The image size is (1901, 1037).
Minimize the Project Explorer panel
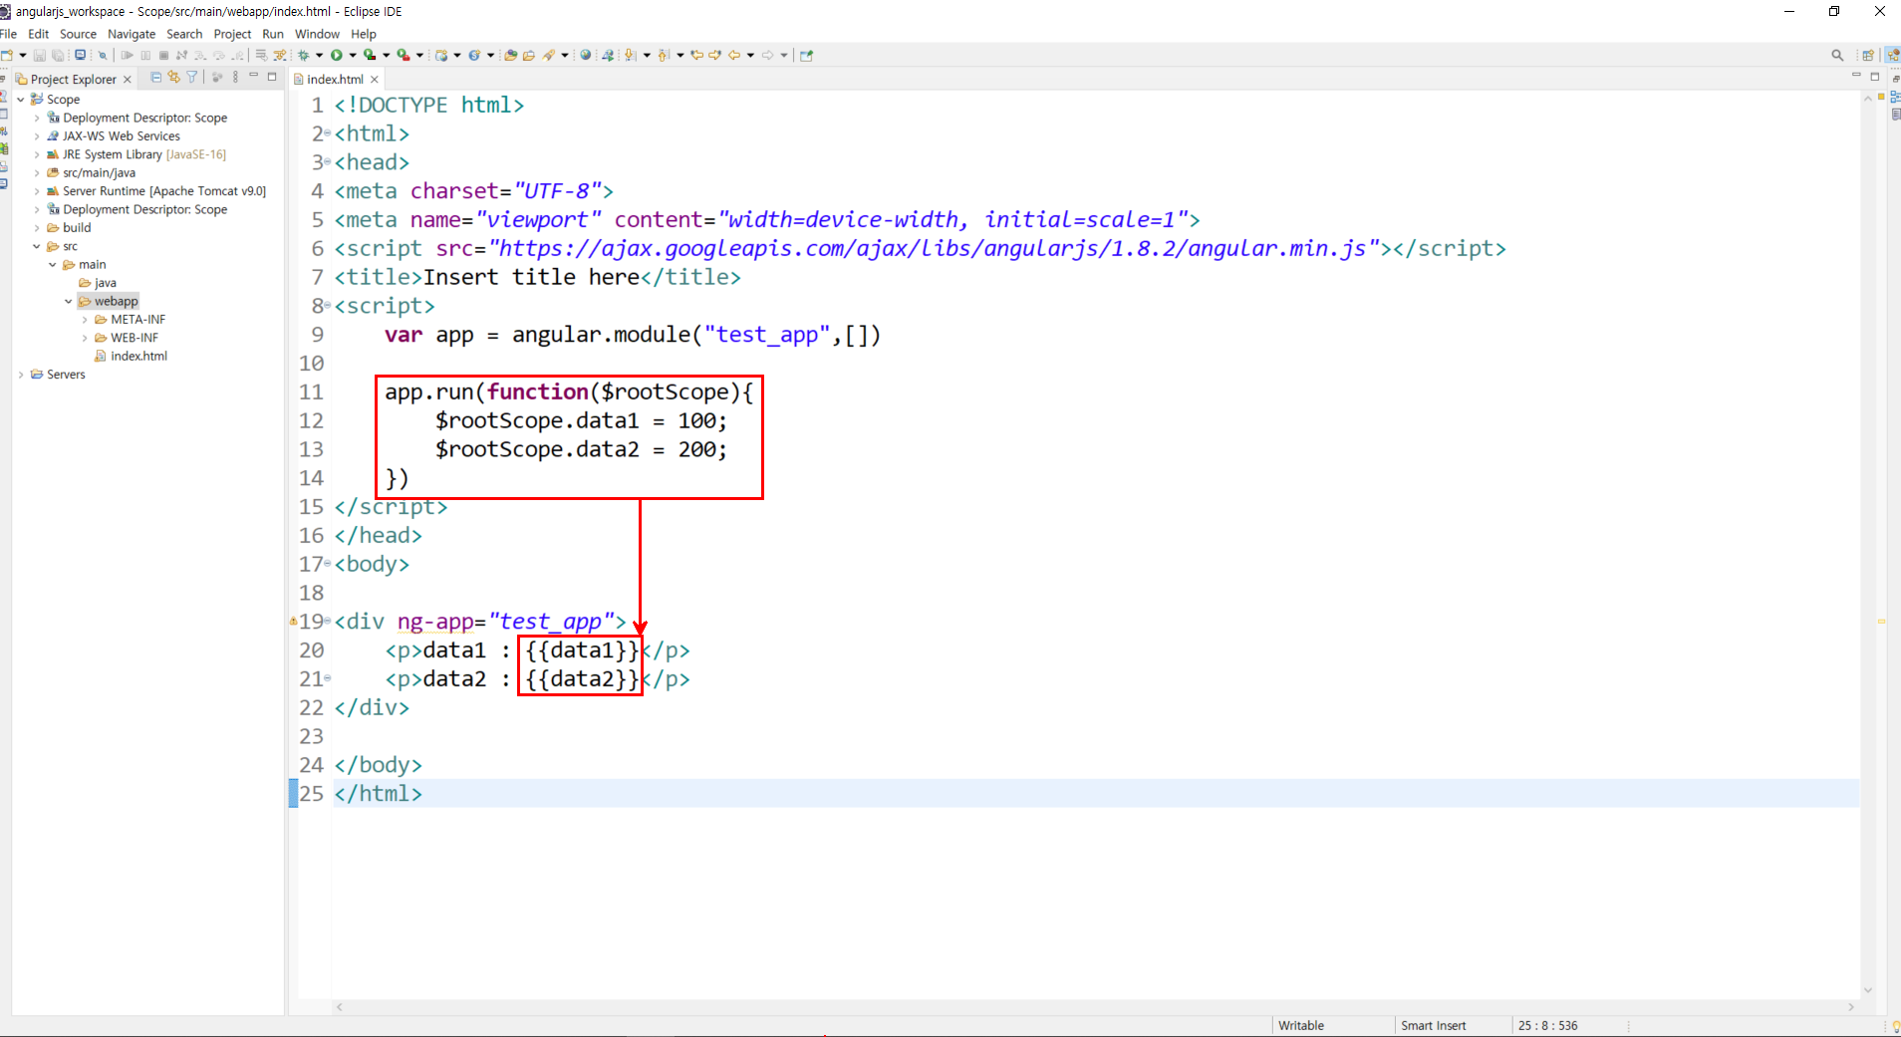(253, 76)
